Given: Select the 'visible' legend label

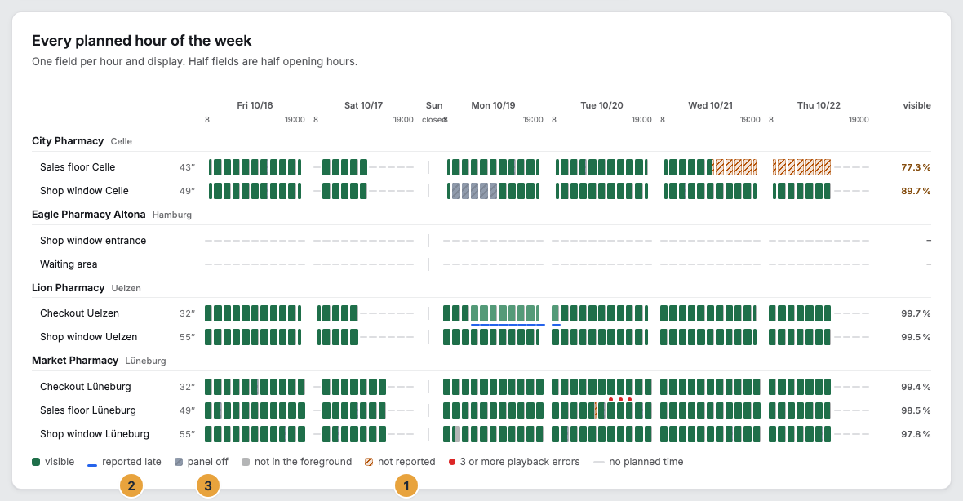Looking at the screenshot, I should tap(60, 462).
